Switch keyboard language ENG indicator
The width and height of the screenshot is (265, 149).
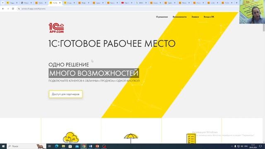click(246, 146)
